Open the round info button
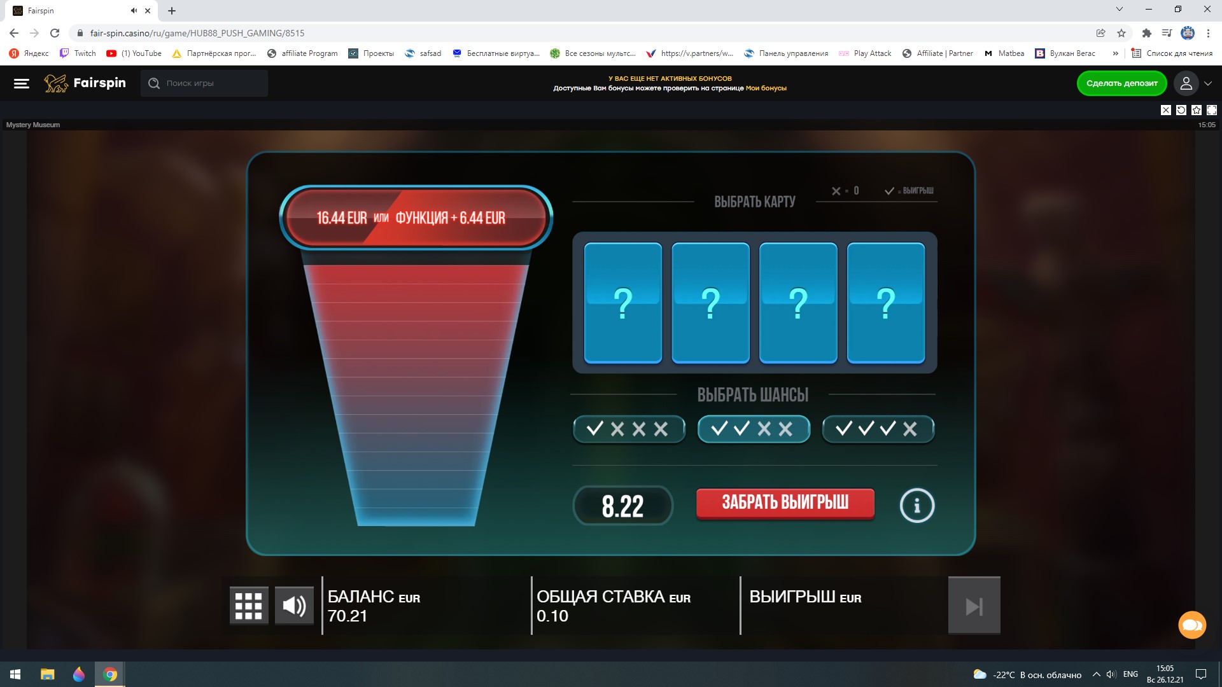This screenshot has height=687, width=1222. [x=916, y=506]
